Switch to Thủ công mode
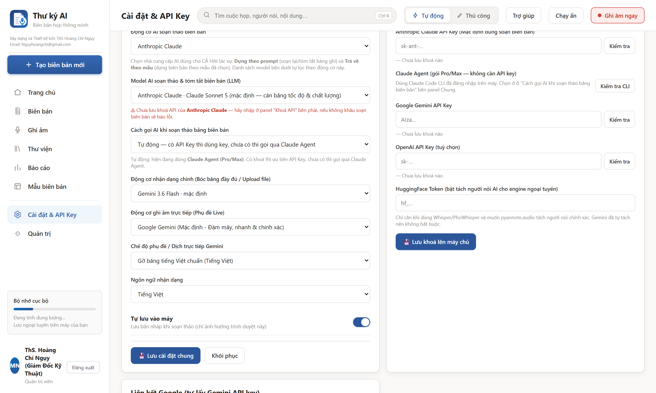The height and width of the screenshot is (393, 656). [473, 16]
